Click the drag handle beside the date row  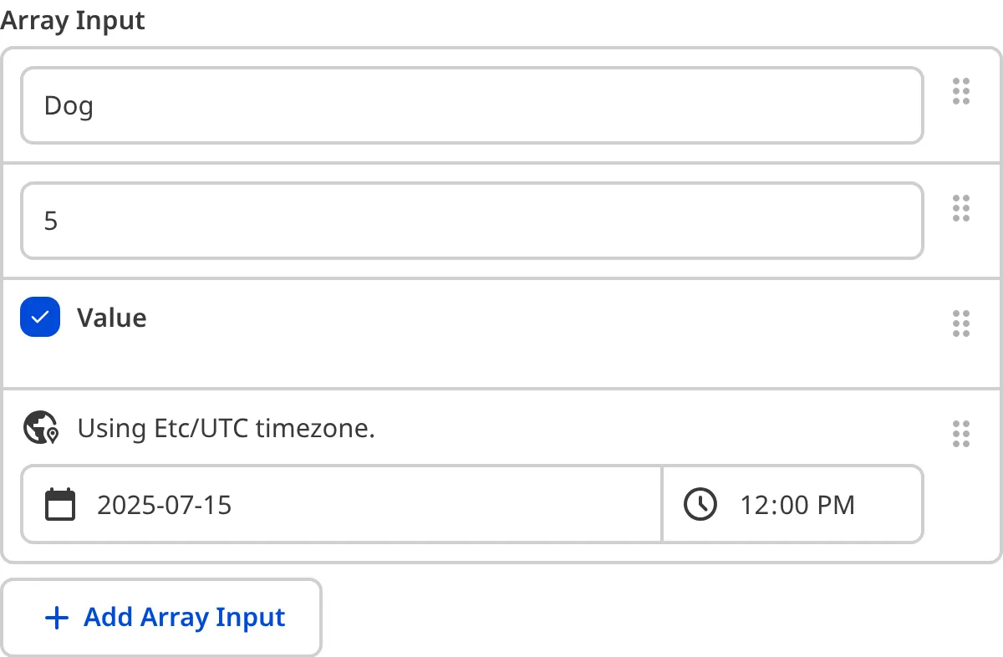tap(960, 434)
